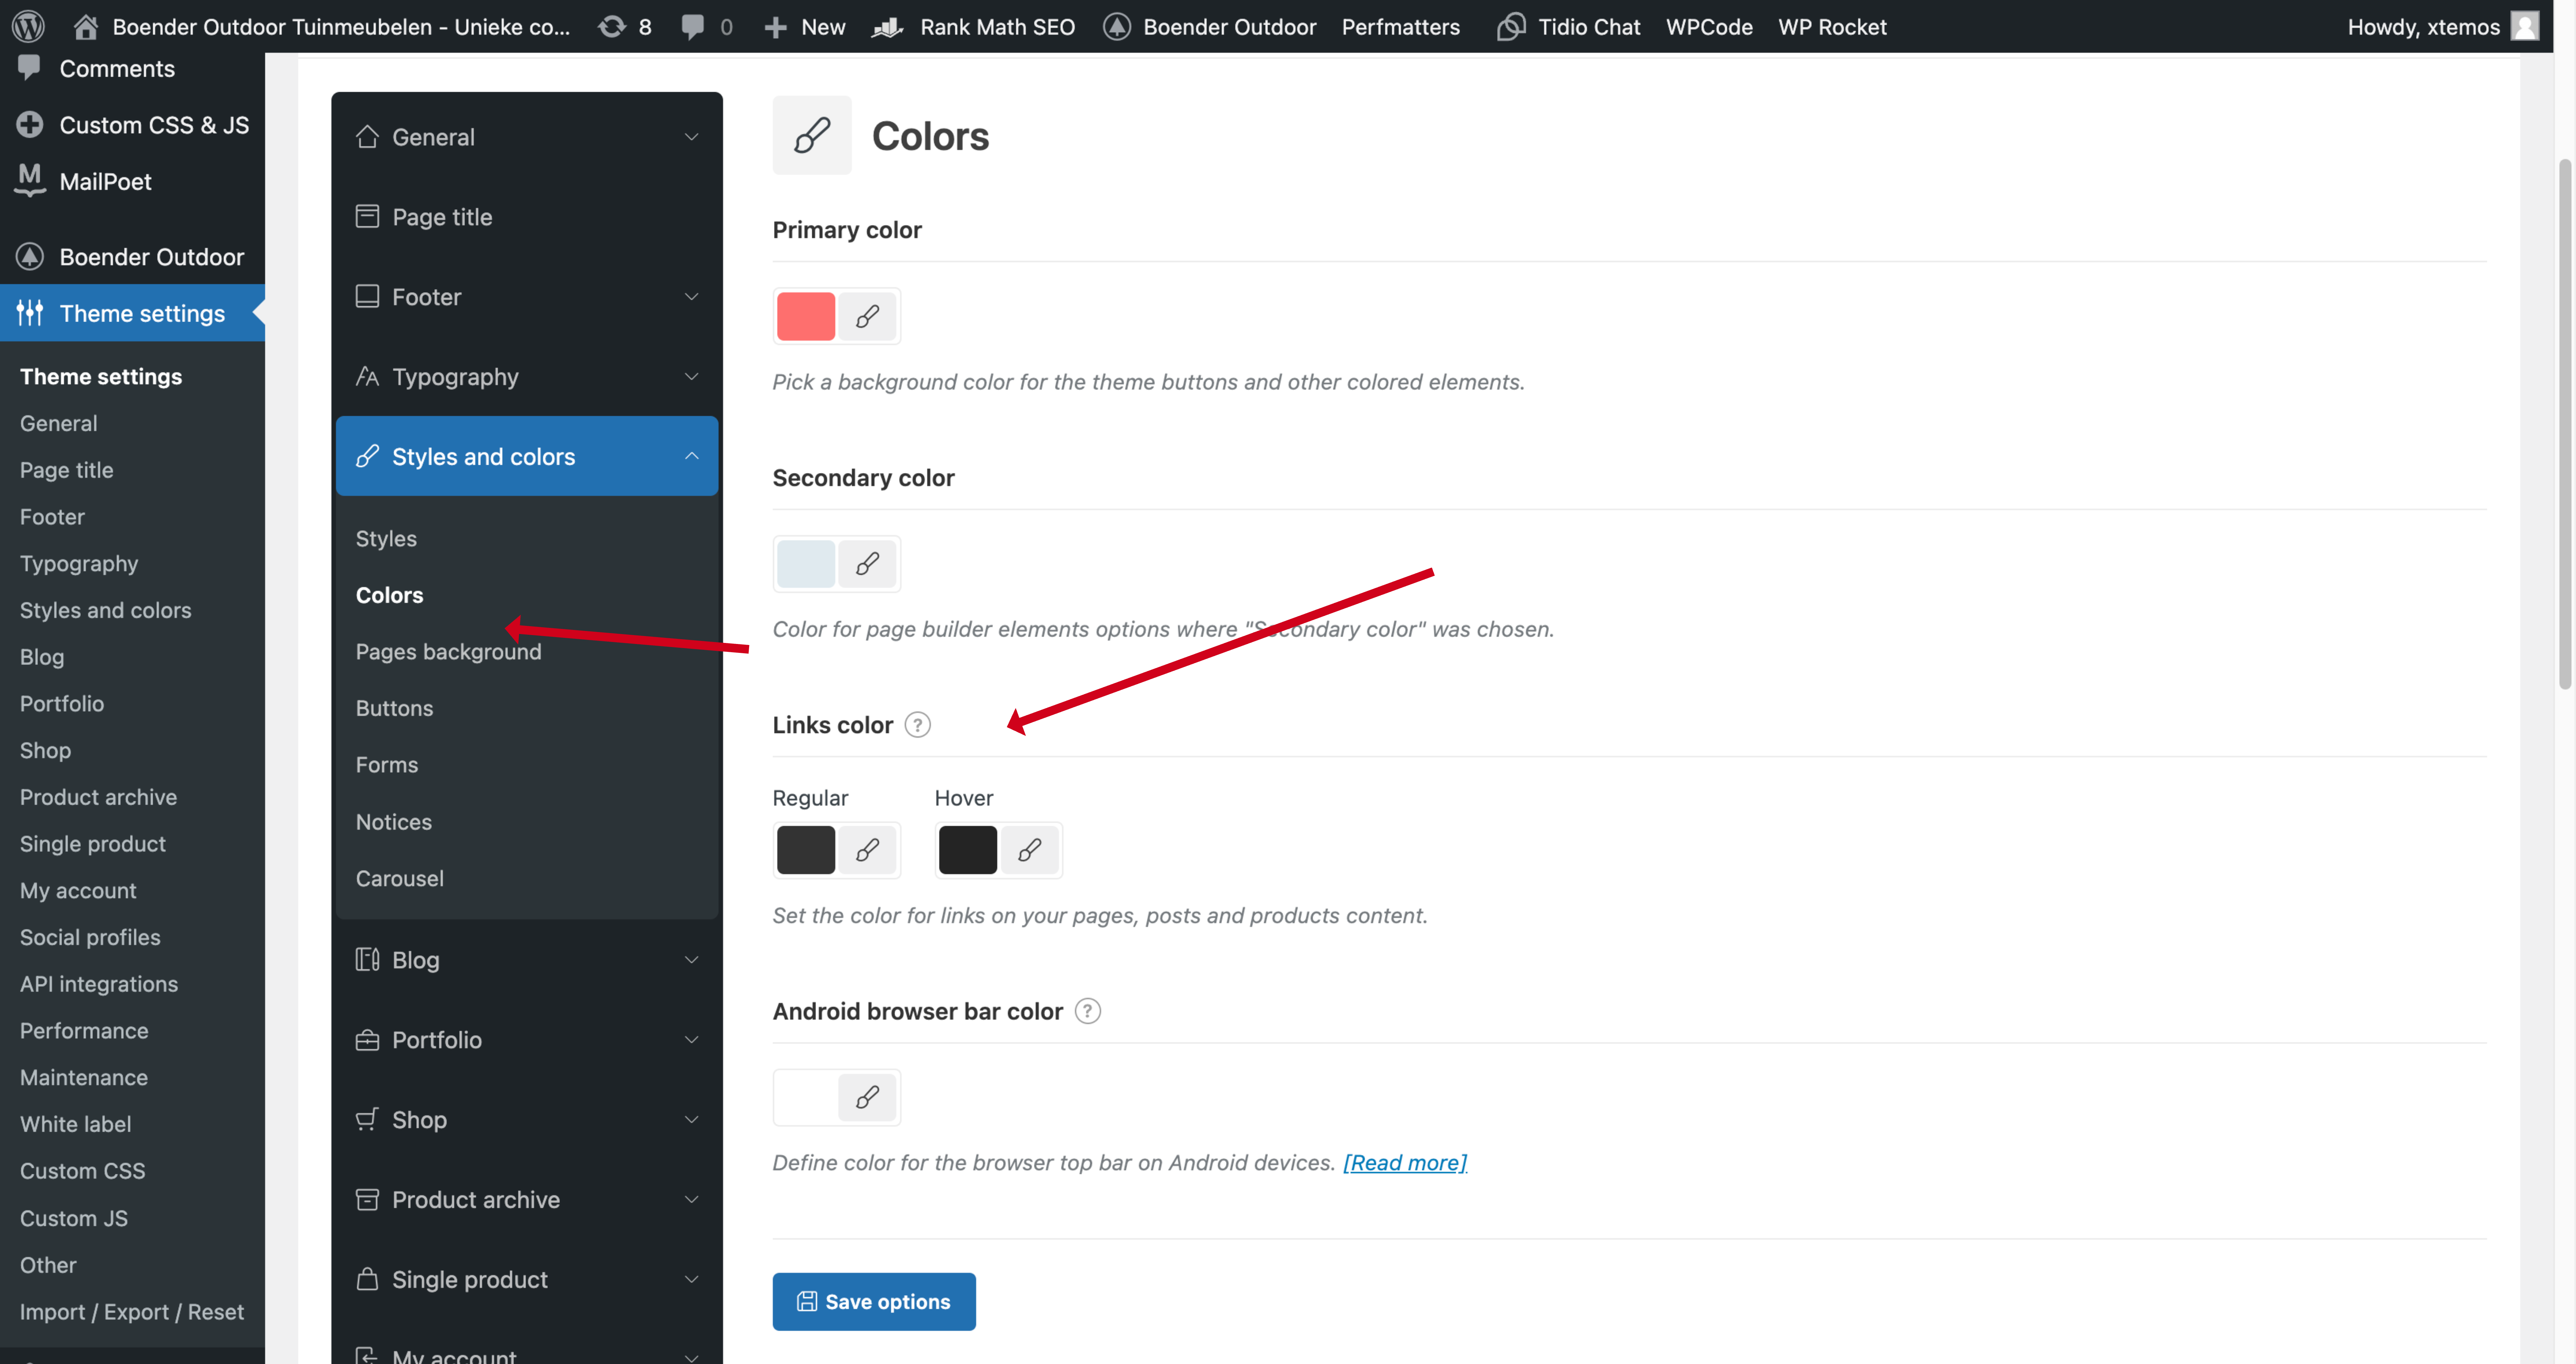Expand the Blog section chevron
The image size is (2576, 1364).
click(691, 960)
